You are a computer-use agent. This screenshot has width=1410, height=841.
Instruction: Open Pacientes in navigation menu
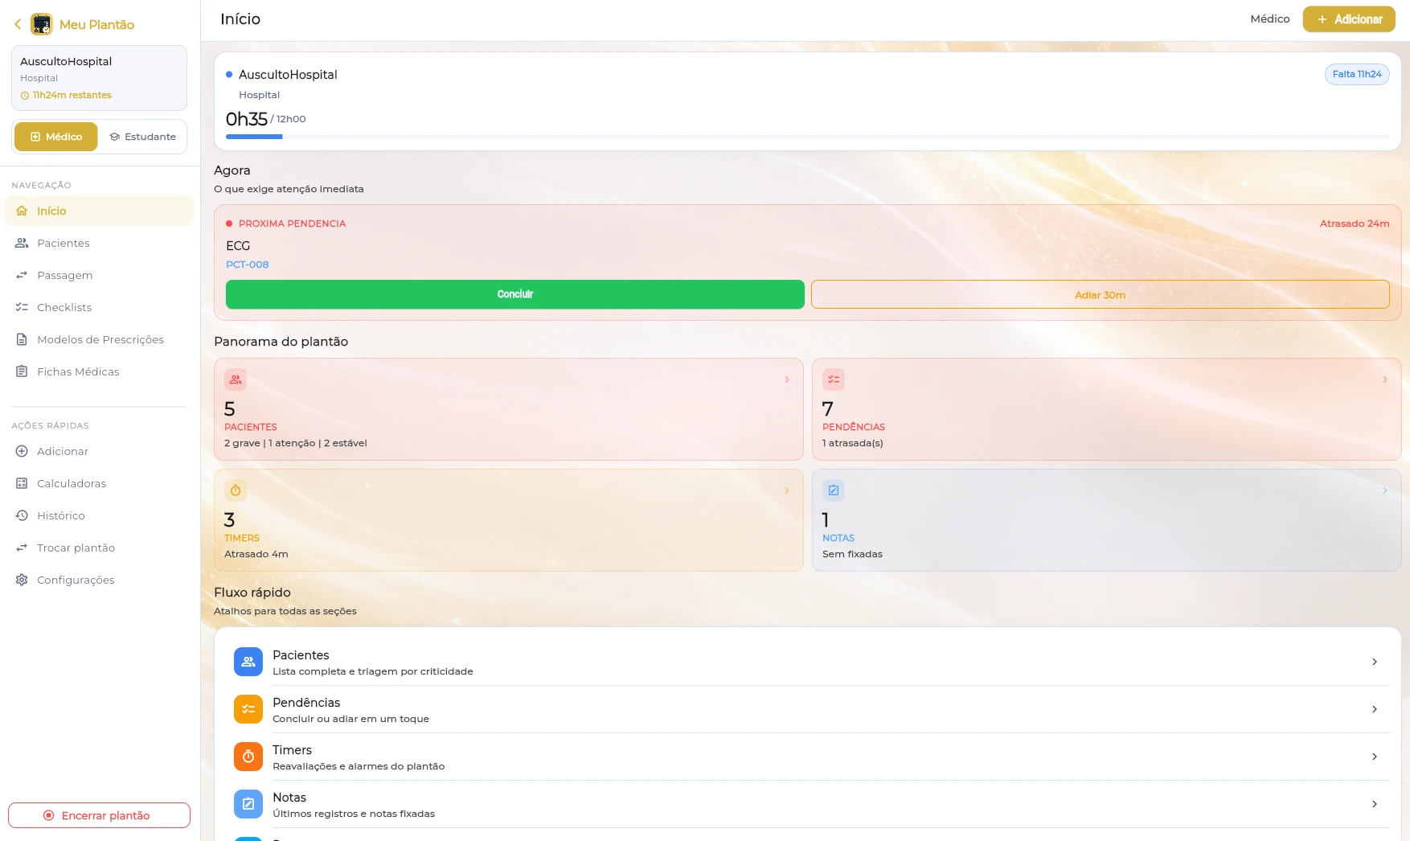99,243
